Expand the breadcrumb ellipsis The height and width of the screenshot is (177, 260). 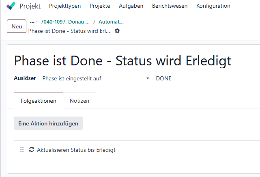pos(32,22)
